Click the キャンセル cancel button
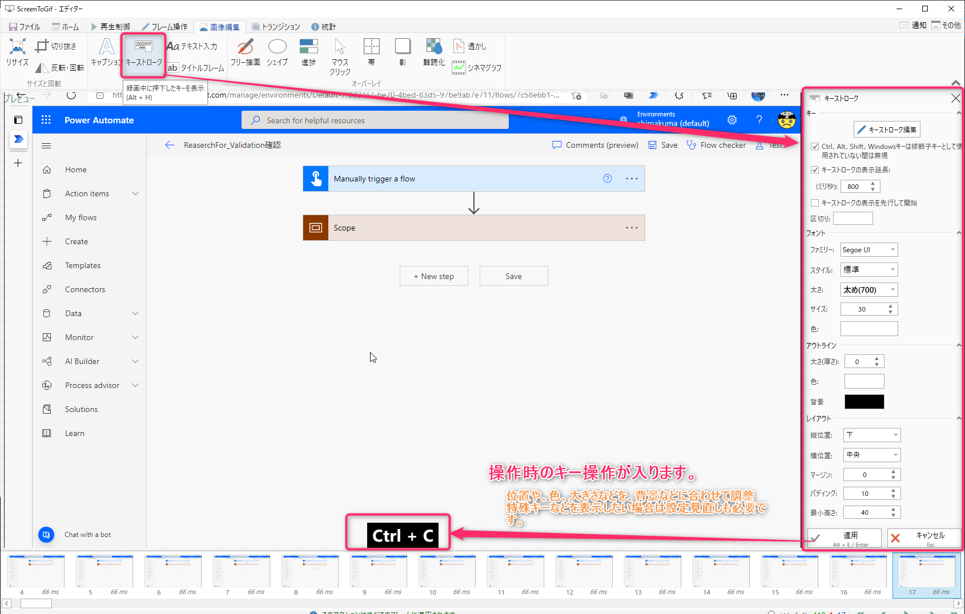Image resolution: width=965 pixels, height=614 pixels. 924,538
